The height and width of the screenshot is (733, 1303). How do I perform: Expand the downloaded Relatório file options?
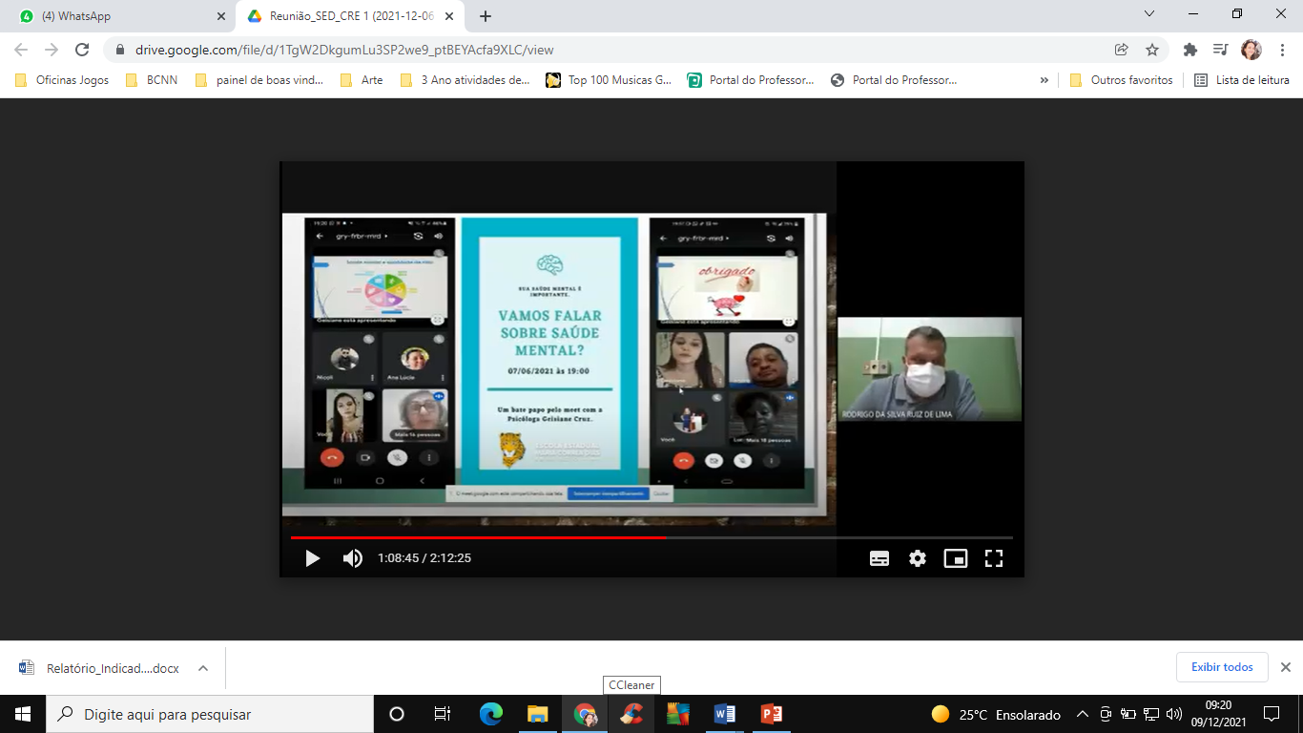pyautogui.click(x=203, y=668)
